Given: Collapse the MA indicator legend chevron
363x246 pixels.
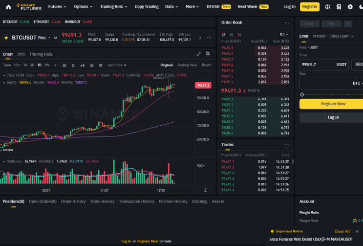Looking at the screenshot, I should click(4, 83).
